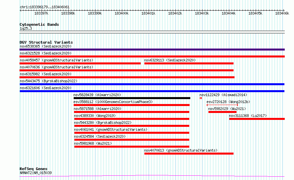Select the red bar under nsv5443280
The image size is (294, 180).
coord(132,126)
